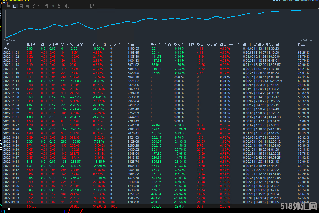The height and width of the screenshot is (213, 319).
Task: Switch to the 日 (daily) statistics tab
Action: pyautogui.click(x=14, y=6)
